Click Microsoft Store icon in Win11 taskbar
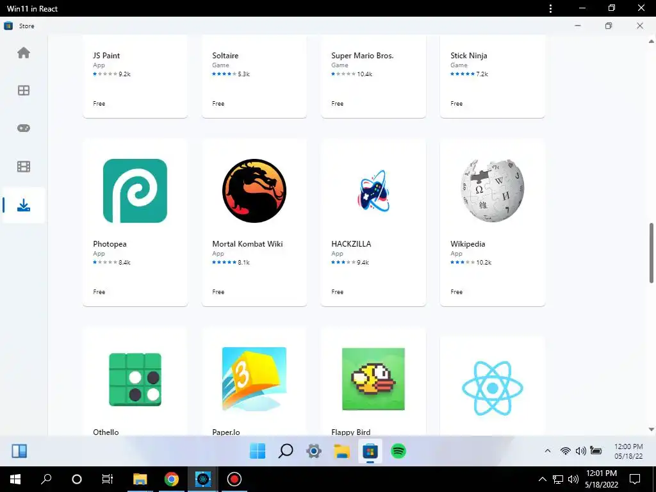Screen dimensions: 656x492 (370, 452)
